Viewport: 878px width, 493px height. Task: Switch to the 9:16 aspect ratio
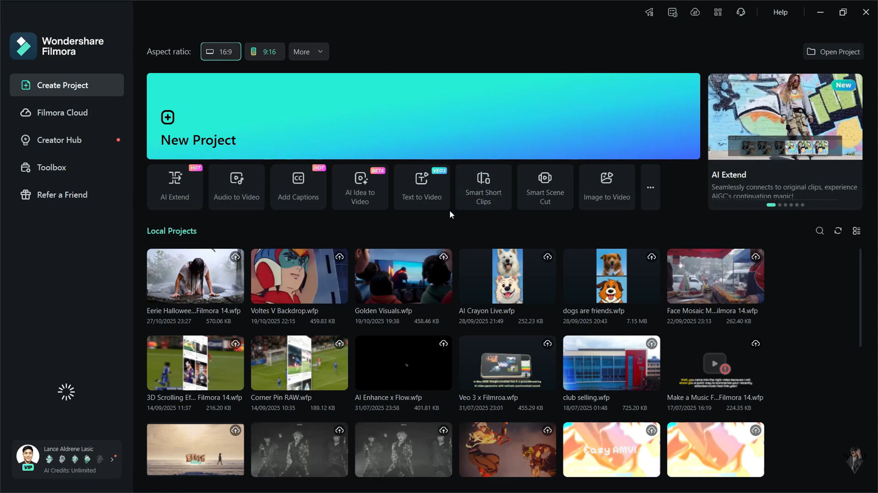pyautogui.click(x=264, y=51)
